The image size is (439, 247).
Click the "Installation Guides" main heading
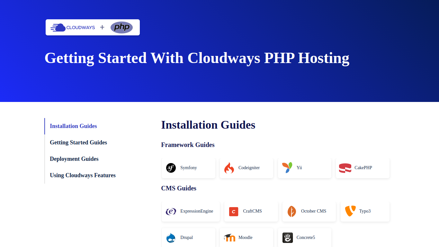[x=208, y=125]
